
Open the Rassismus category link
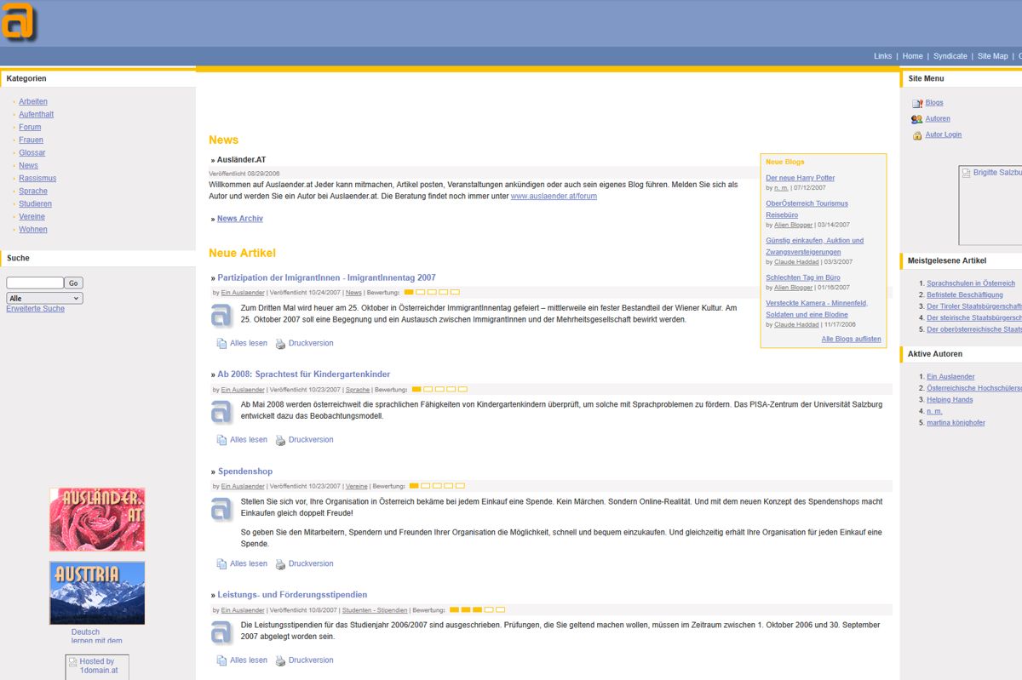37,179
